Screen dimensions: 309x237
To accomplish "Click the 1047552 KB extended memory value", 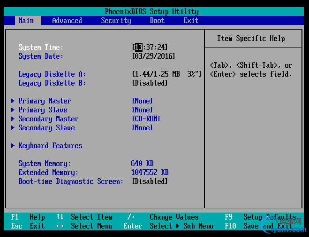I will point(150,173).
